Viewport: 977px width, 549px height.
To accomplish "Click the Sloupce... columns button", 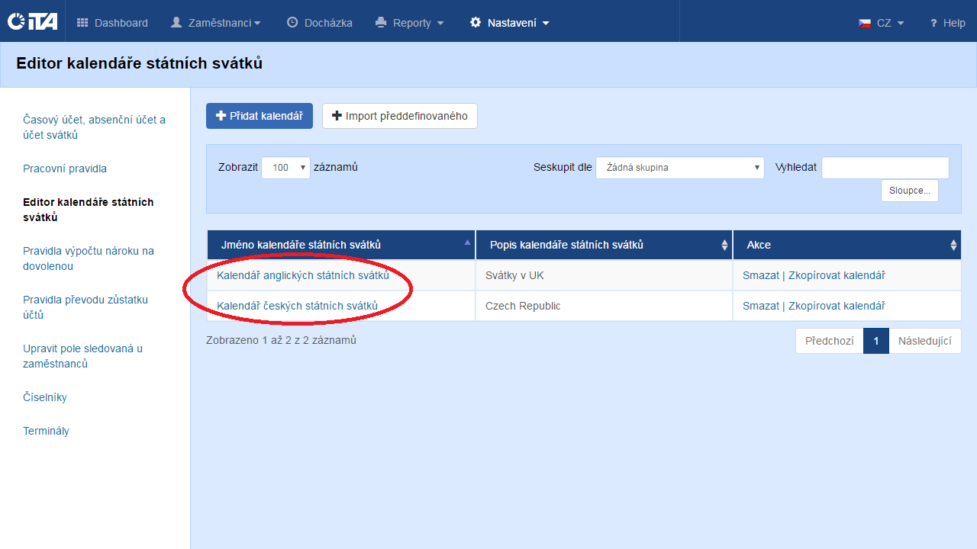I will point(909,191).
